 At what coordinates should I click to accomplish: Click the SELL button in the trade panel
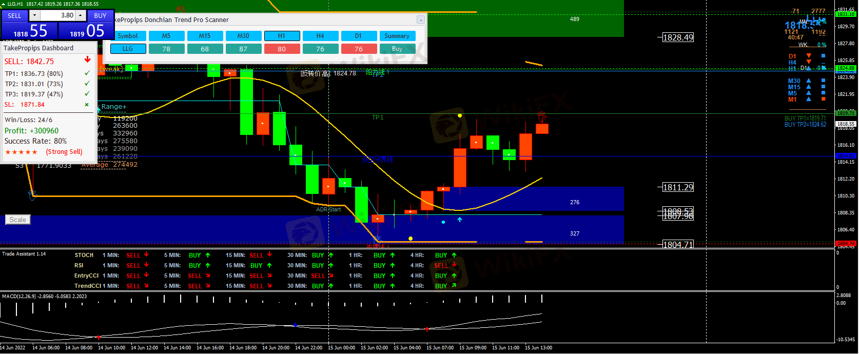(14, 15)
